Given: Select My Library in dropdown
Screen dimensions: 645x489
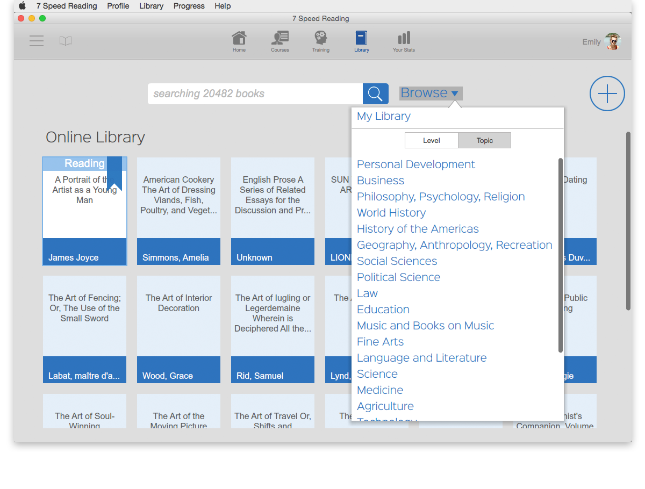Looking at the screenshot, I should pos(384,116).
